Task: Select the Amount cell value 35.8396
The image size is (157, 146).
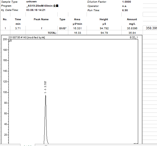Action: coord(132,28)
